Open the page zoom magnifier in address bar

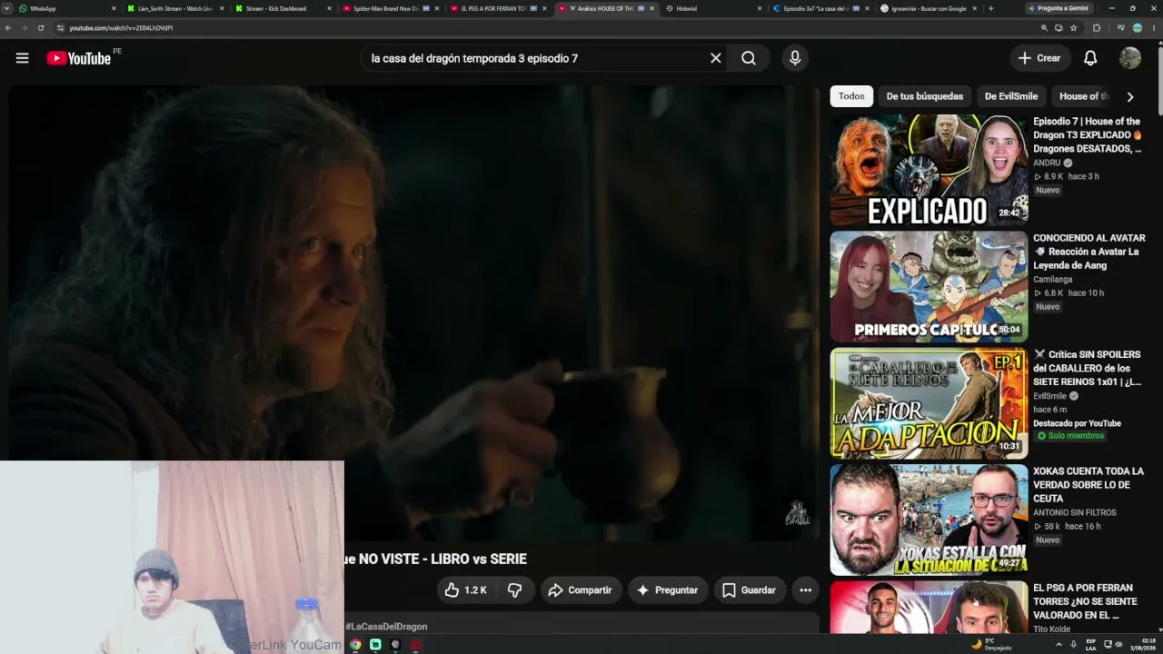pyautogui.click(x=1044, y=28)
